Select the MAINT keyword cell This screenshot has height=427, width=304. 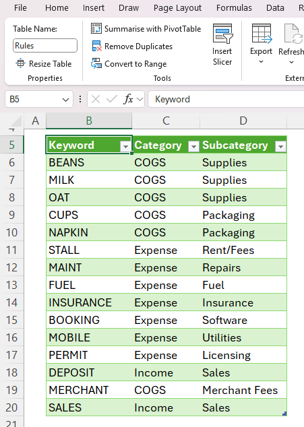tap(89, 267)
